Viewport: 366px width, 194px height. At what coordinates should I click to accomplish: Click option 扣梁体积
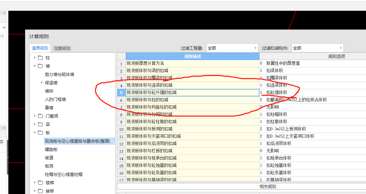(274, 70)
